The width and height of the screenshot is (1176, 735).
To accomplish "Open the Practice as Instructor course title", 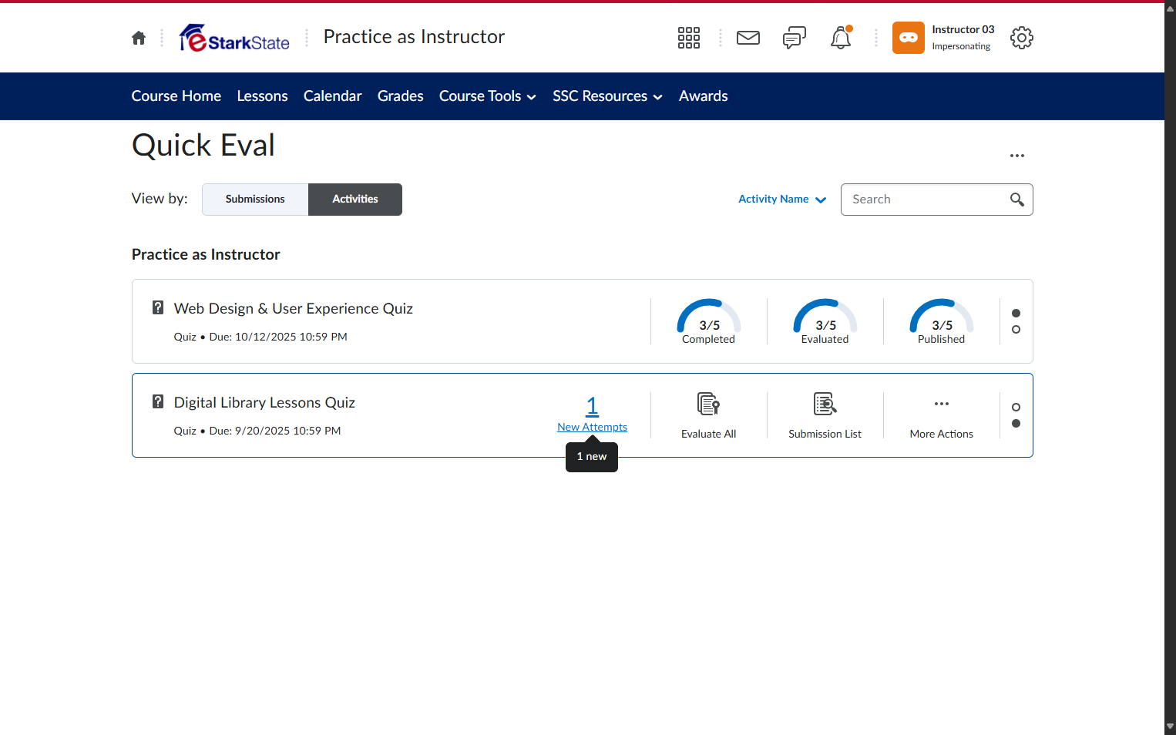I will (x=414, y=37).
